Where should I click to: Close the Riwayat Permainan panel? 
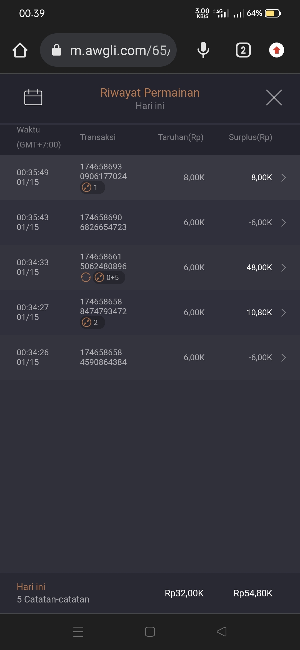(x=274, y=97)
